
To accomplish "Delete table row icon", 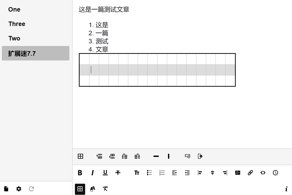I will [x=188, y=156].
